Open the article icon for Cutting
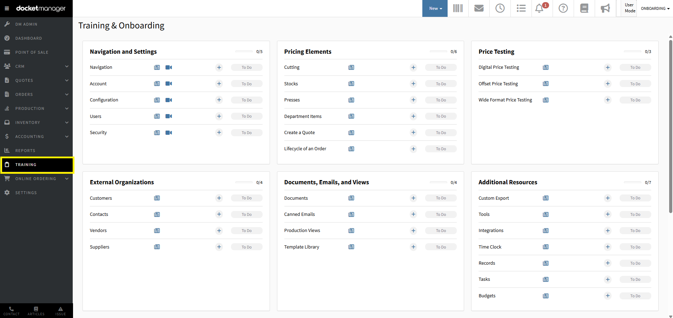Screen dimensions: 673x318 [x=351, y=67]
